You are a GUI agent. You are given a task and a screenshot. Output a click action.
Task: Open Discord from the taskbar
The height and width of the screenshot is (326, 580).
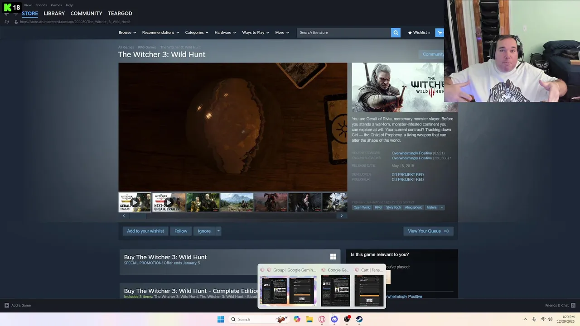click(x=334, y=319)
